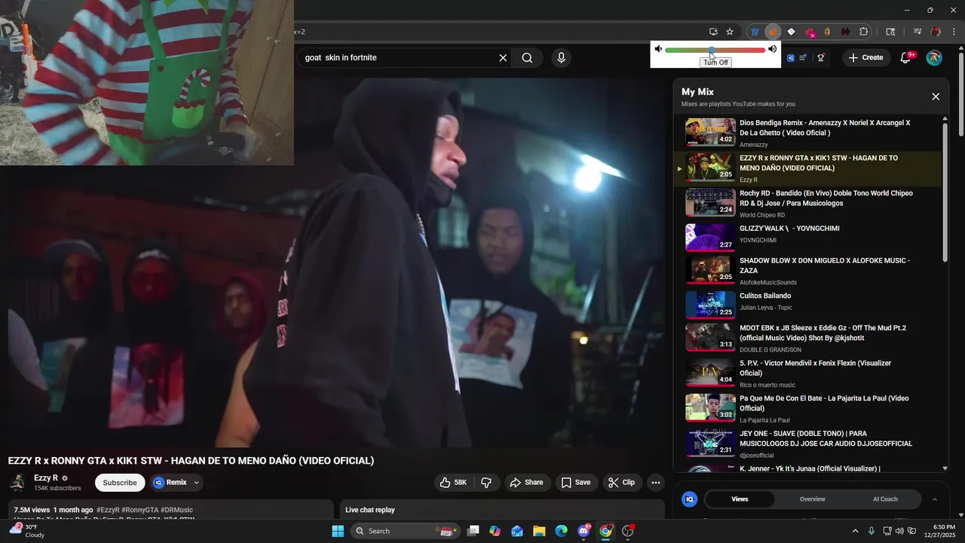Save the video to a playlist
This screenshot has width=965, height=543.
(576, 483)
